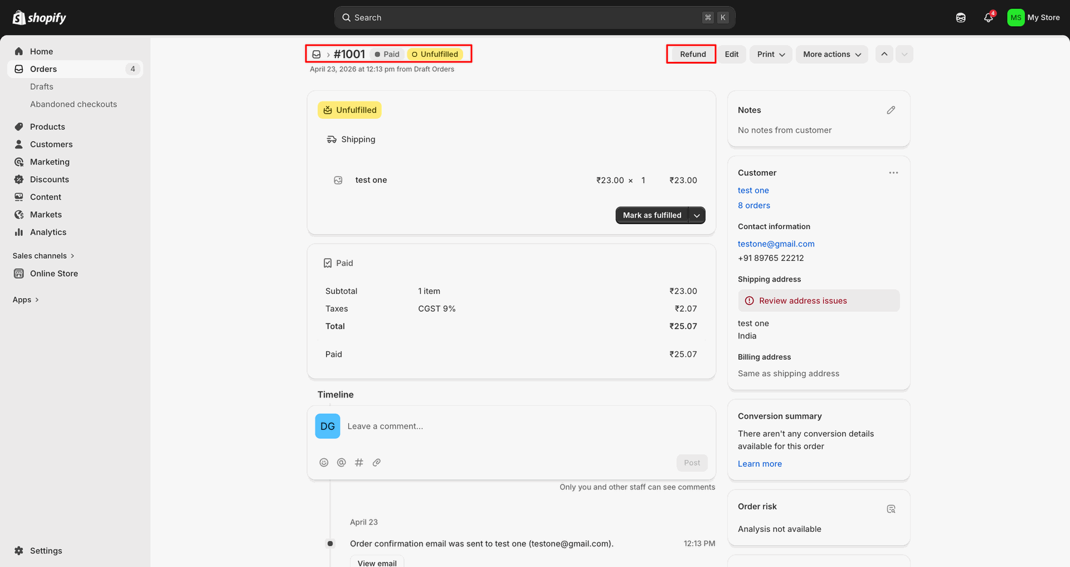Expand Apps section
The image size is (1070, 567).
pyautogui.click(x=26, y=299)
